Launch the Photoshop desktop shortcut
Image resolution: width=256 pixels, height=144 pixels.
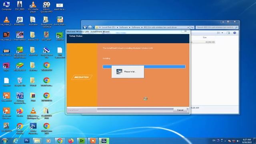(x=33, y=129)
